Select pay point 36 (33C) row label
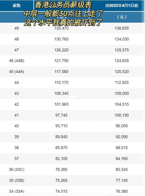145x196 pixels. pos(16,170)
